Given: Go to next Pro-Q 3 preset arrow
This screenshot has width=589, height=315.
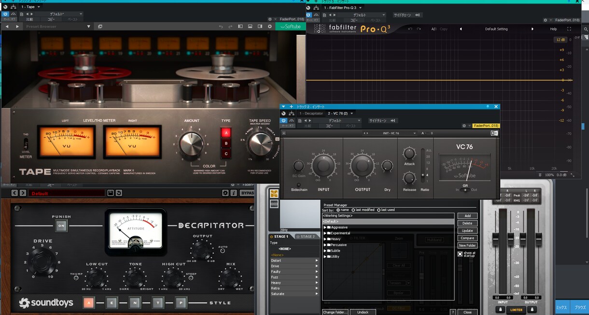Looking at the screenshot, I should (533, 29).
